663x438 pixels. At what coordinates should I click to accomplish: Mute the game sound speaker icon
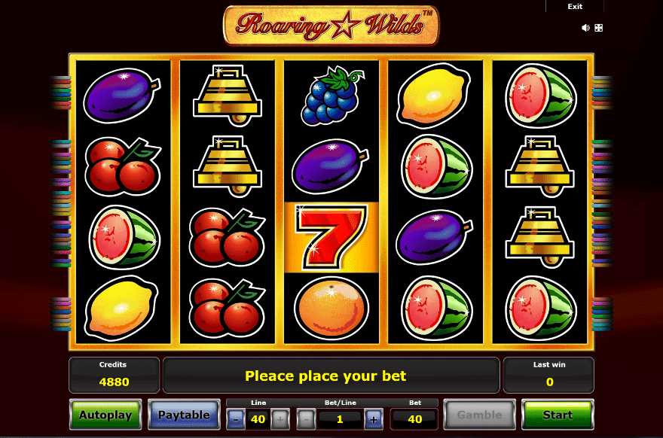coord(585,28)
